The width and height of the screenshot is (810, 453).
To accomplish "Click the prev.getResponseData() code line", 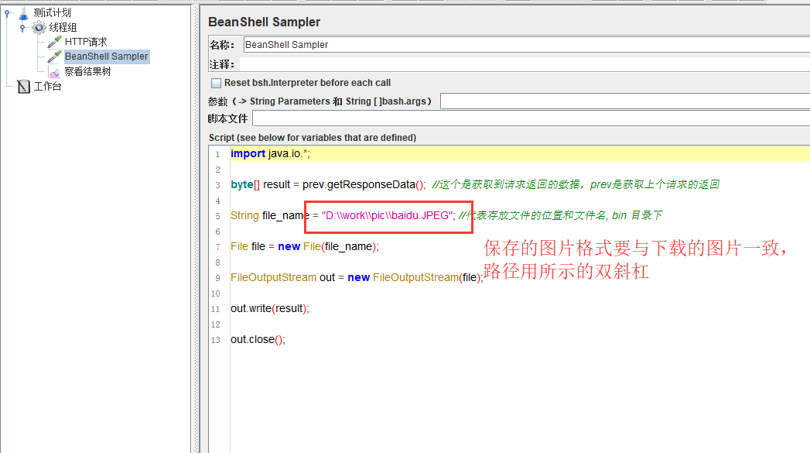I will click(328, 184).
